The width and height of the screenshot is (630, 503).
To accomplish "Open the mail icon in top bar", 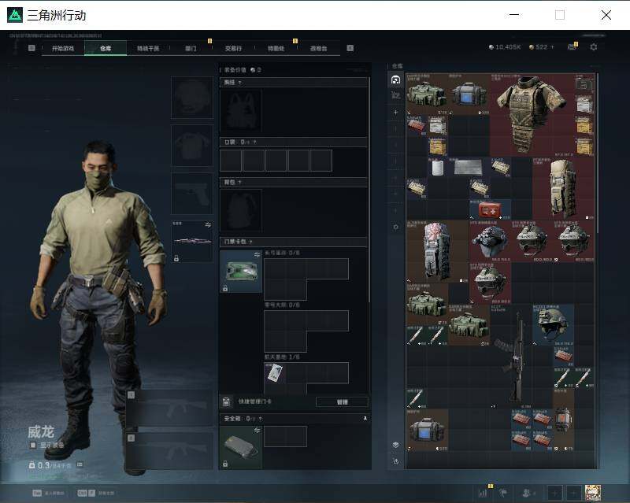I will [x=573, y=47].
